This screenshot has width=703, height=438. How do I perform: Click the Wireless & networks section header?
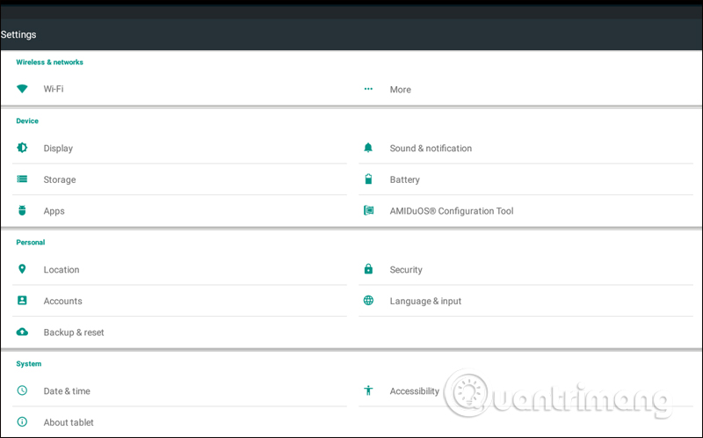[49, 62]
